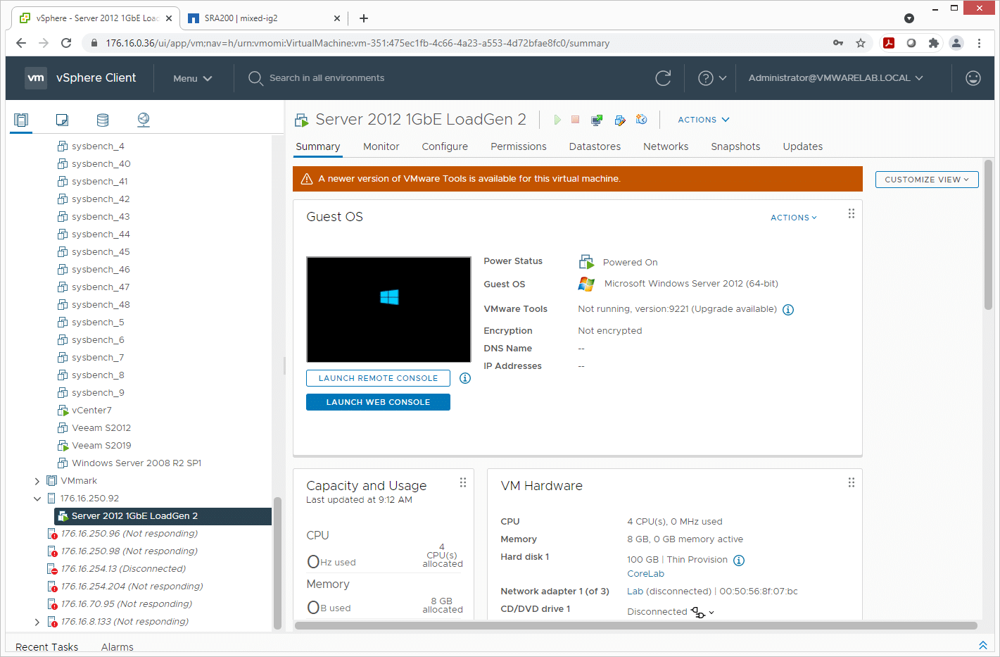Click the Acrobat extension icon
The width and height of the screenshot is (1000, 657).
pyautogui.click(x=889, y=43)
